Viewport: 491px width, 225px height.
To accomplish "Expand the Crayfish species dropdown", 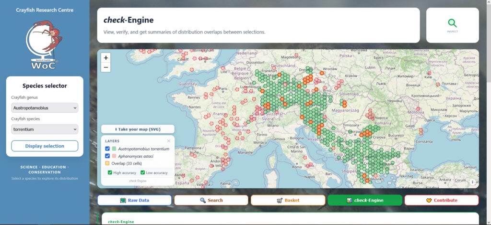I will (45, 129).
